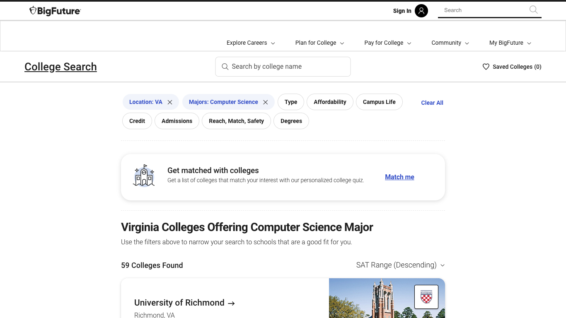Open the University of Richmond listing
This screenshot has height=318, width=566.
179,303
